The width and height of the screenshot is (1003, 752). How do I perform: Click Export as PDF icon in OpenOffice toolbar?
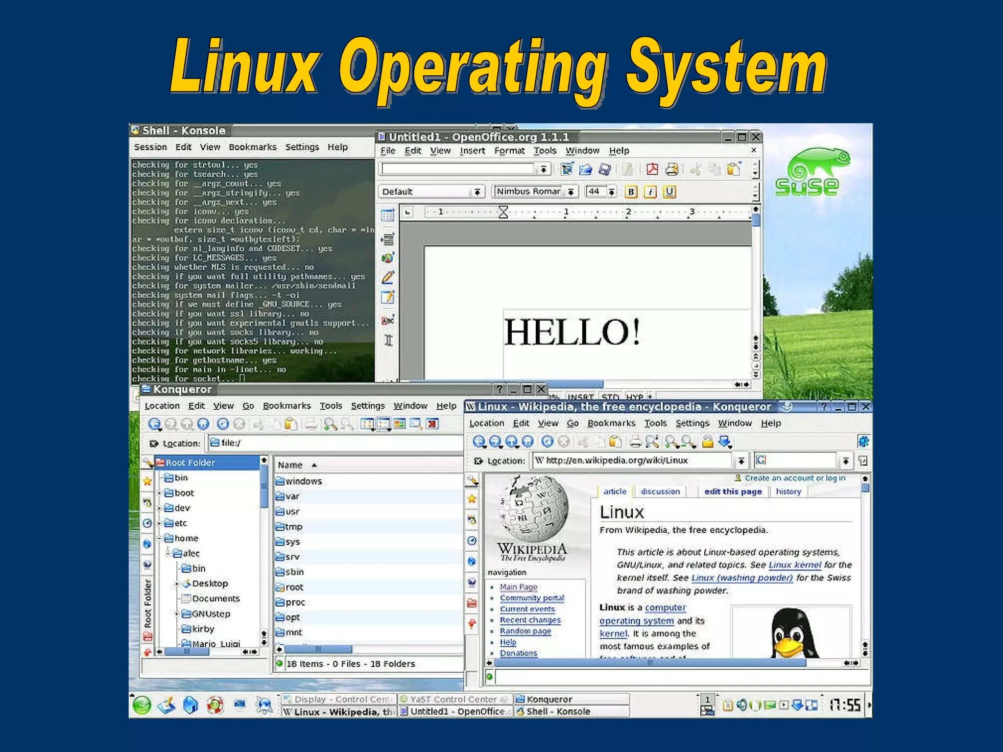(x=652, y=169)
